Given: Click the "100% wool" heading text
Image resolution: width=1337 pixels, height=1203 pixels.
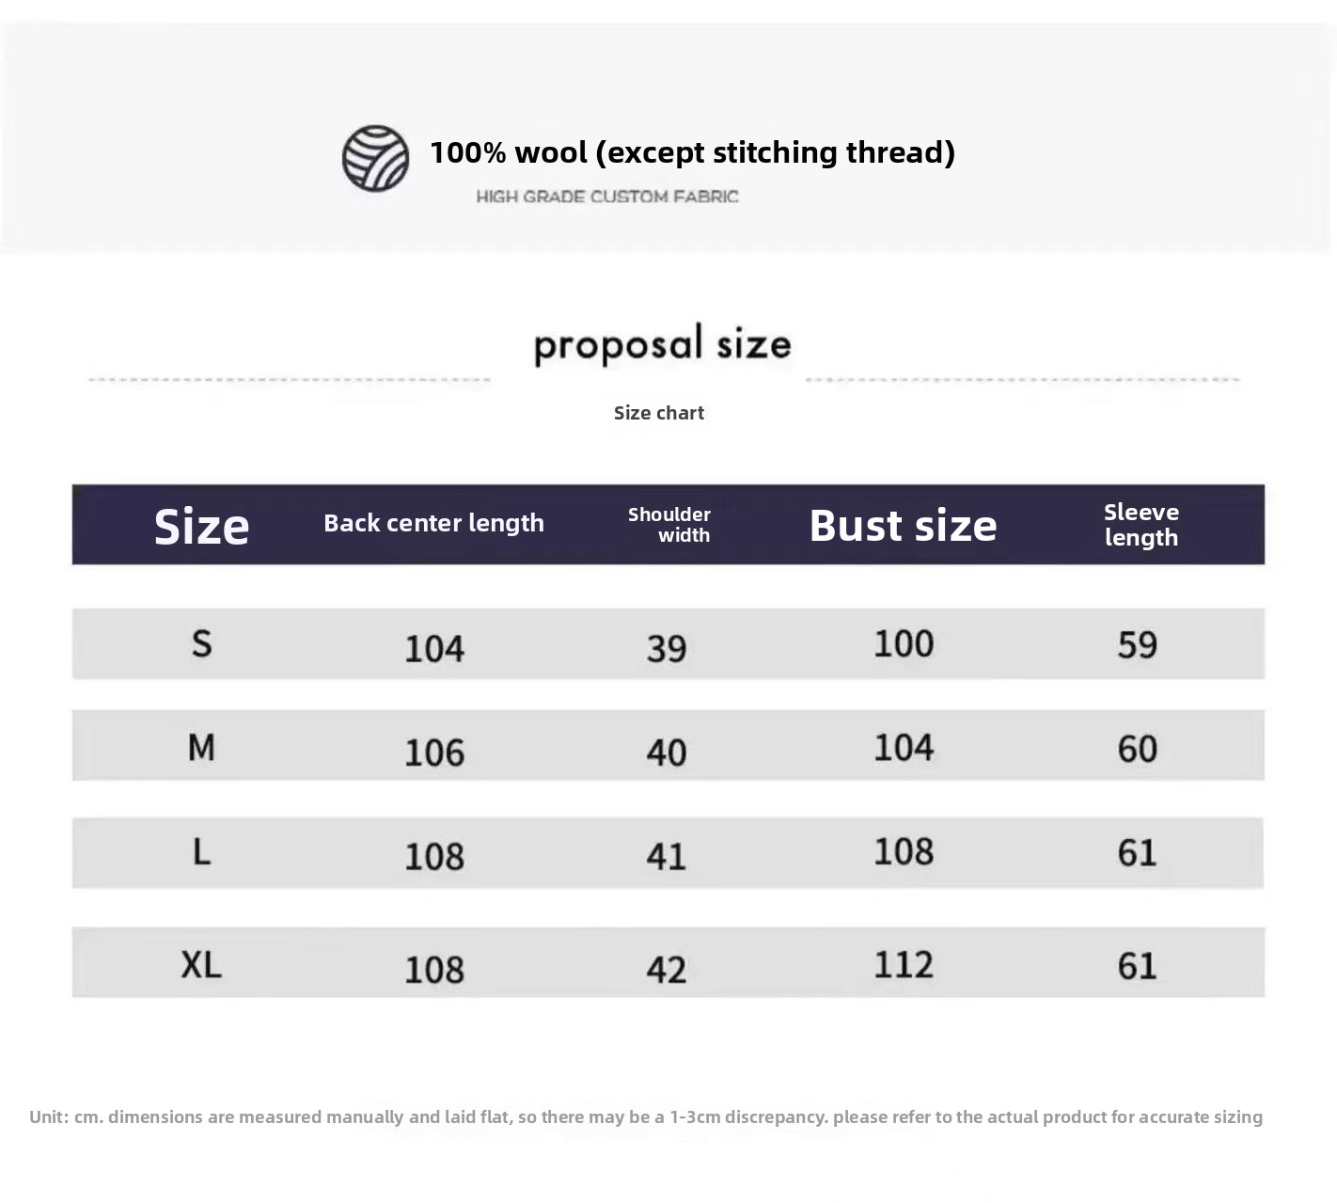Looking at the screenshot, I should (x=692, y=152).
